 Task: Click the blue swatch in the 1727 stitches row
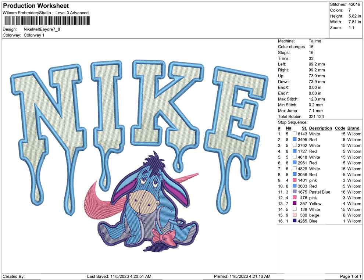tap(295, 151)
